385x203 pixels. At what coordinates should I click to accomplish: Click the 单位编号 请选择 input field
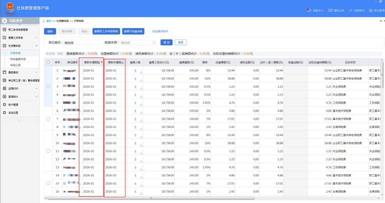click(82, 43)
